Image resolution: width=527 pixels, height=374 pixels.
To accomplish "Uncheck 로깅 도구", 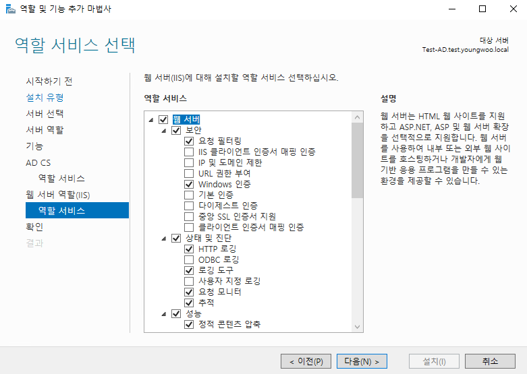I will (189, 270).
